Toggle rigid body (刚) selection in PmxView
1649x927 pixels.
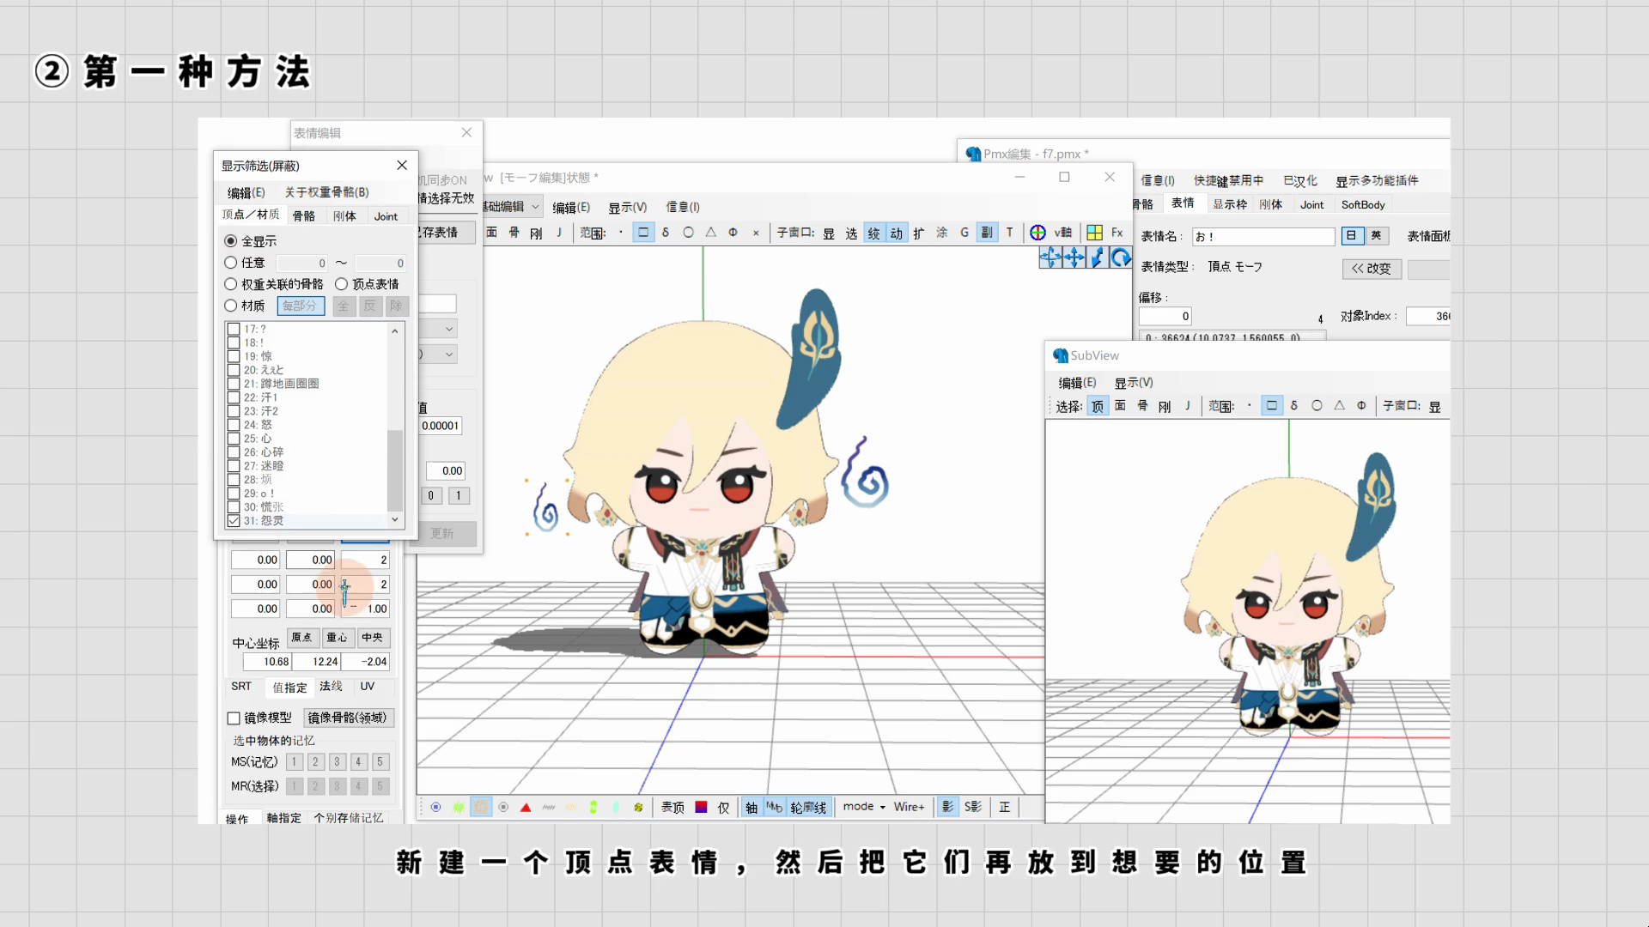coord(536,233)
